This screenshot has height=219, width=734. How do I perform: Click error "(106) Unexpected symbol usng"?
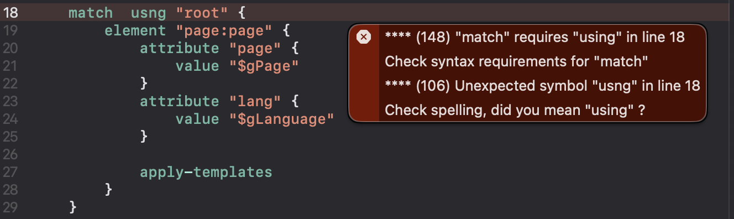[x=542, y=86]
